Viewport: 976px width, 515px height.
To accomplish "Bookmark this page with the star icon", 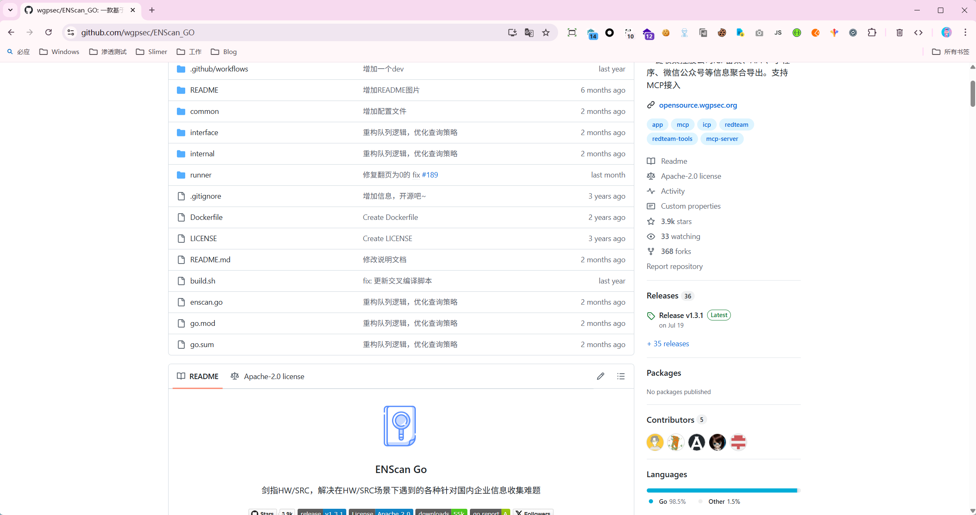I will pos(546,32).
